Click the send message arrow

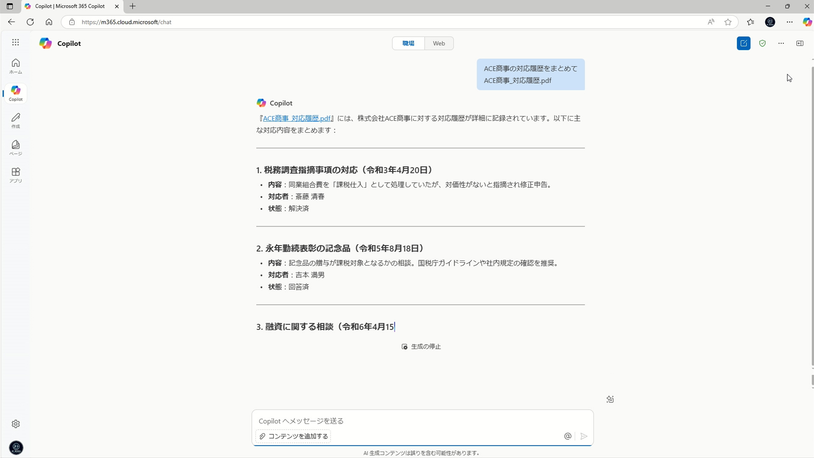[x=584, y=436]
